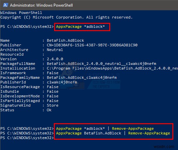The width and height of the screenshot is (178, 150).
Task: Click the Microsoft Corporation copyright line
Action: click(66, 17)
